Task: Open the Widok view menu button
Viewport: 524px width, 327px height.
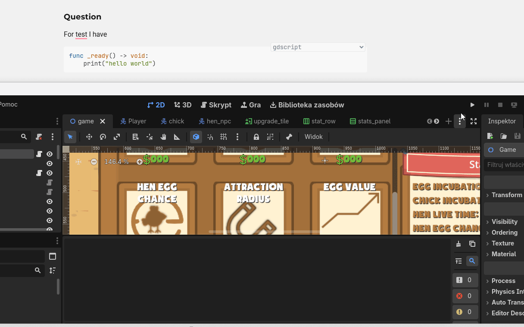Action: [x=313, y=137]
